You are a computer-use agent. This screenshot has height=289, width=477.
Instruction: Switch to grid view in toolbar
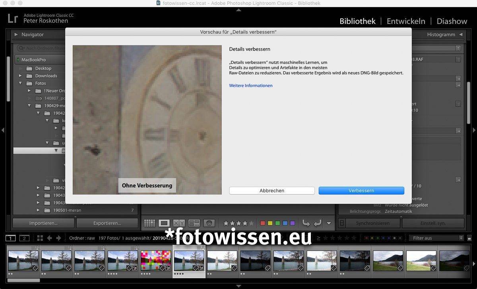point(149,223)
